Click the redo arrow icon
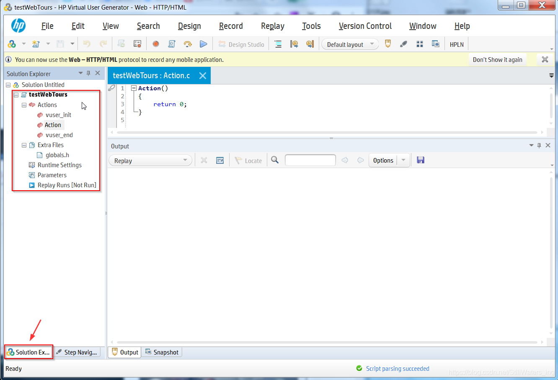 coord(103,44)
